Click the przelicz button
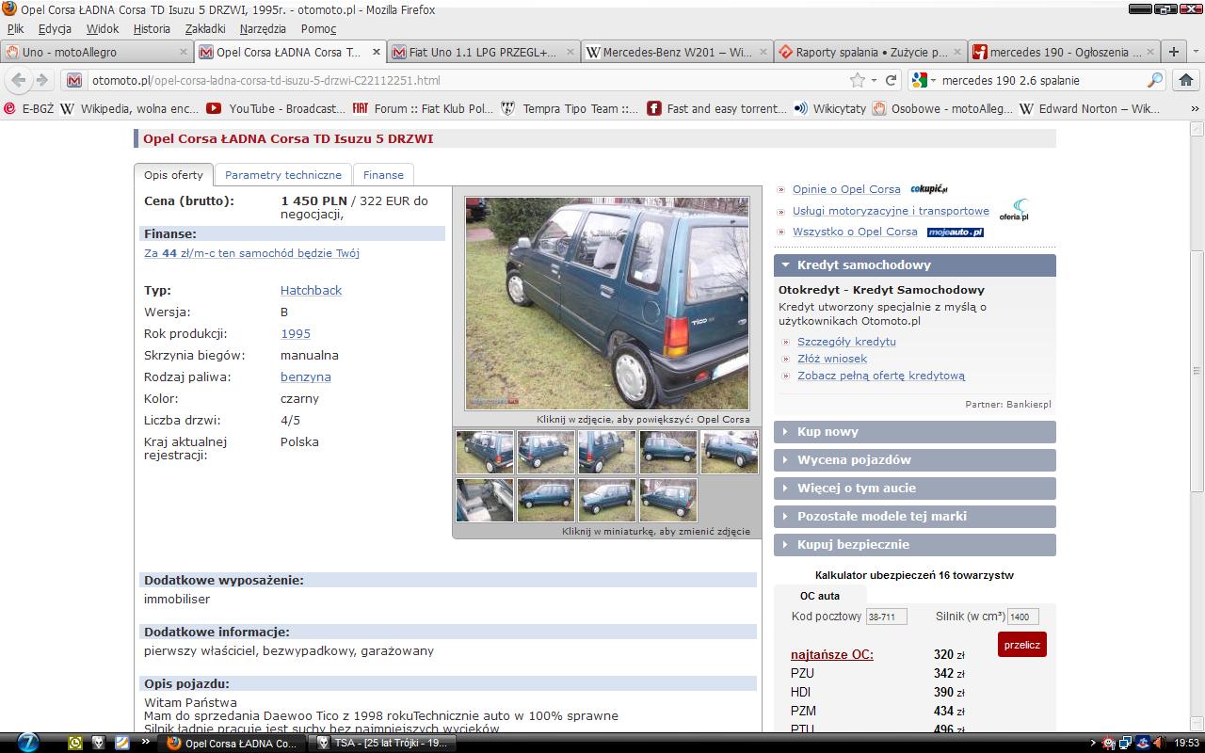 point(1022,645)
